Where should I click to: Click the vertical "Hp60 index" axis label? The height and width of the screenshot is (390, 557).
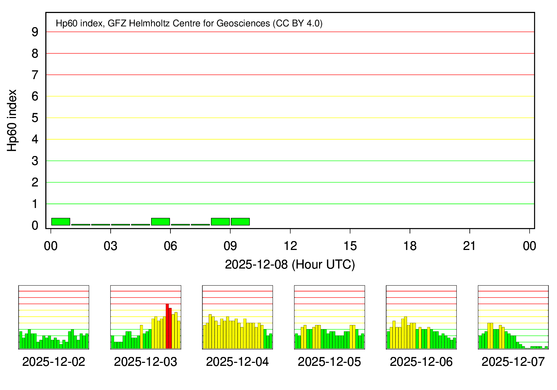(12, 120)
